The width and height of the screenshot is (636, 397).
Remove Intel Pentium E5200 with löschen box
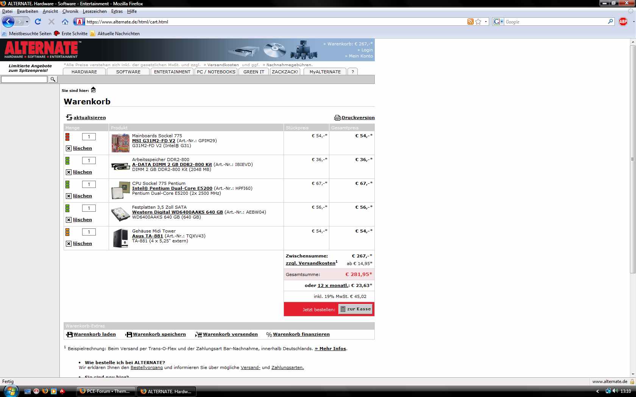[x=69, y=196]
